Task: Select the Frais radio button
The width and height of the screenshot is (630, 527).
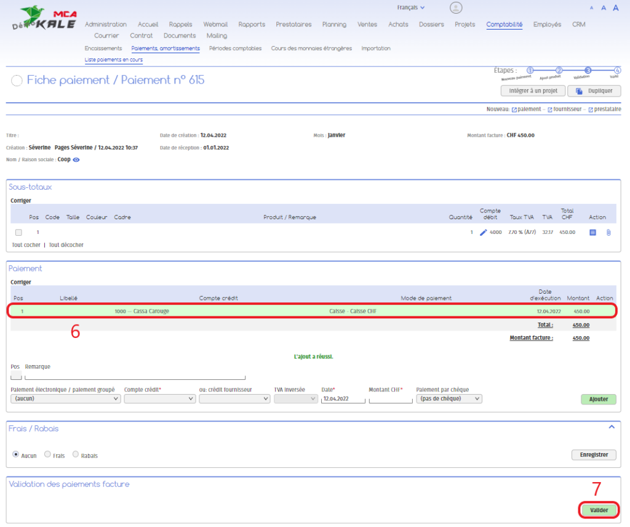Action: click(48, 455)
